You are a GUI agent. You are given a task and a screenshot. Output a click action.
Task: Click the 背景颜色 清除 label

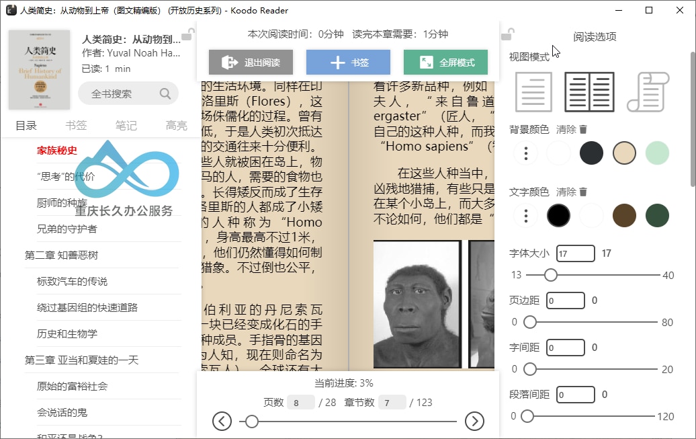click(x=566, y=129)
